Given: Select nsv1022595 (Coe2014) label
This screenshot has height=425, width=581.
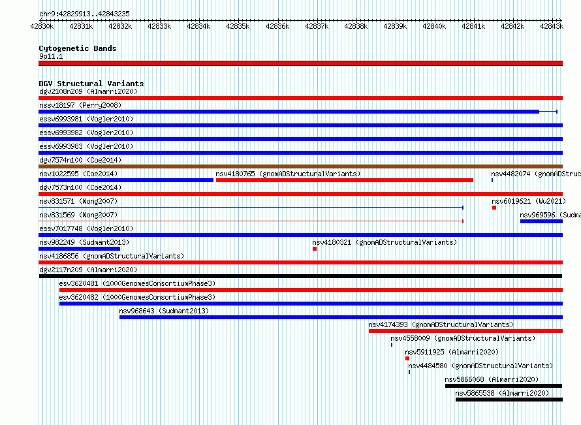Looking at the screenshot, I should pyautogui.click(x=78, y=174).
